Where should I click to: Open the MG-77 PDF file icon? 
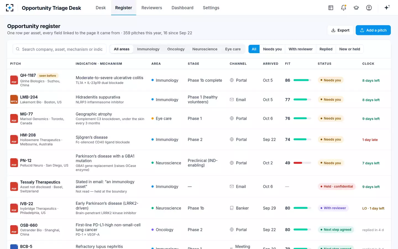(x=14, y=118)
